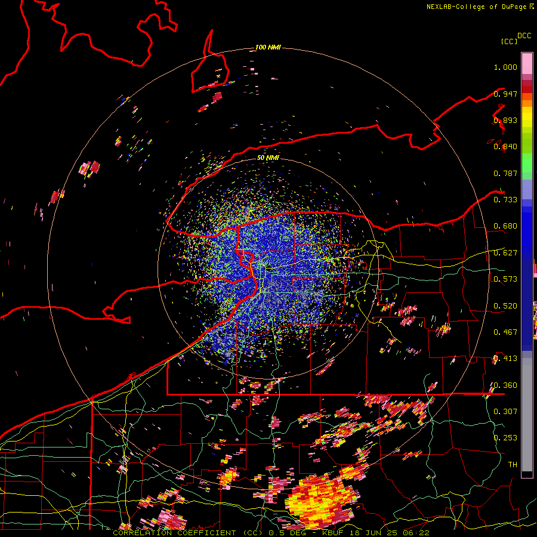Click the DCC product label above the scale

click(x=524, y=36)
